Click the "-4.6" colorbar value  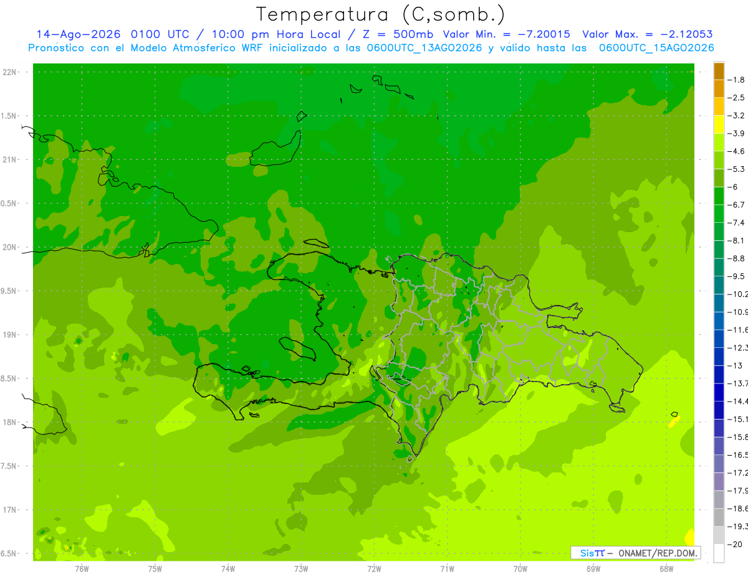(x=736, y=151)
